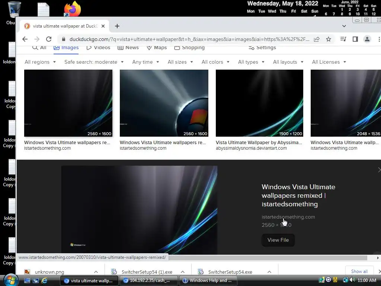Open the istartedsomething.com link in detail panel
This screenshot has height=286, width=381.
(x=288, y=217)
